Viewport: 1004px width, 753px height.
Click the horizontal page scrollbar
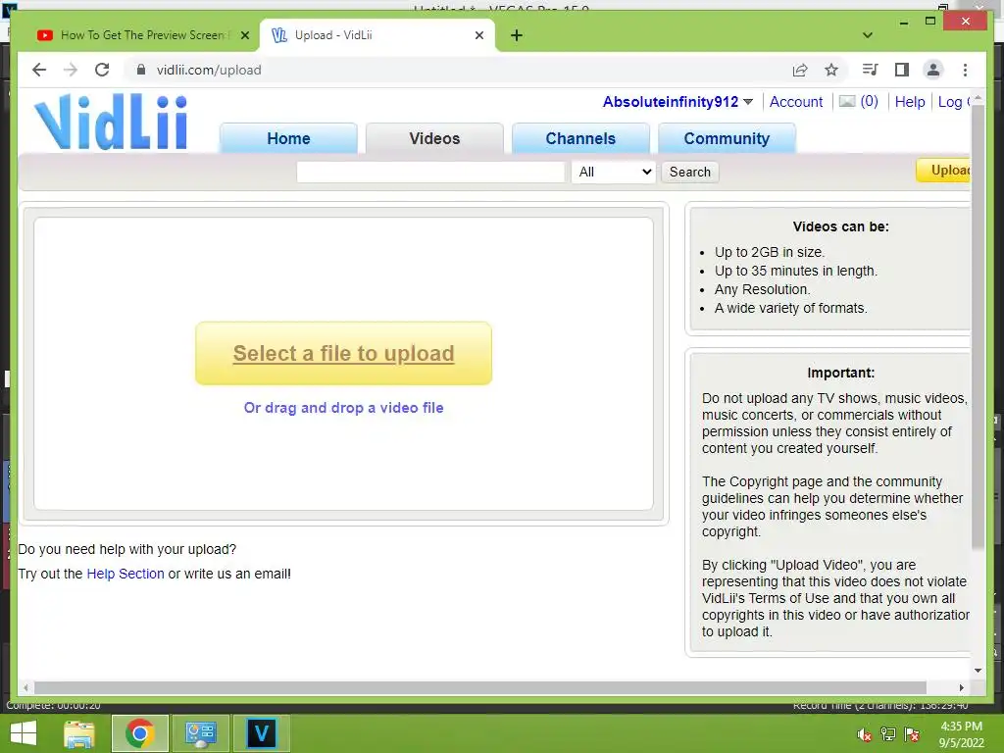coord(480,687)
